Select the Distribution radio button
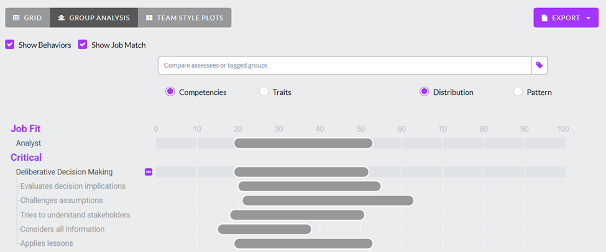Screen dimensions: 606x252 (x=424, y=92)
